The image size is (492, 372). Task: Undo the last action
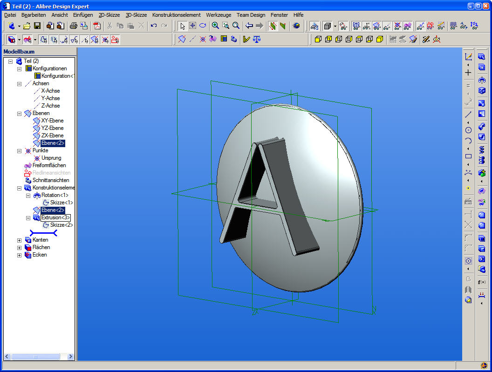(x=153, y=26)
